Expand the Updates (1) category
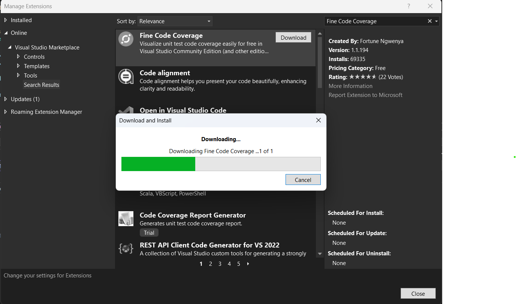516x304 pixels. [x=6, y=99]
